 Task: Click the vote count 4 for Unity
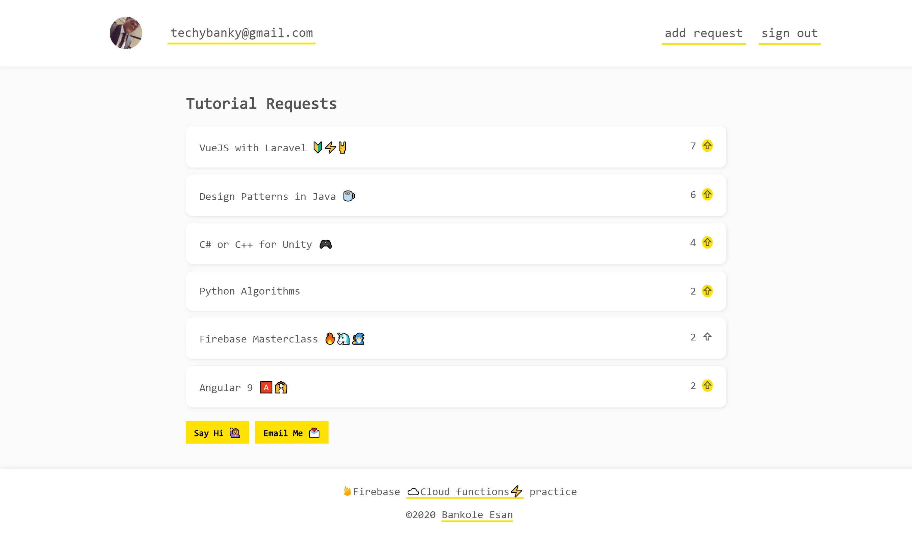point(693,243)
